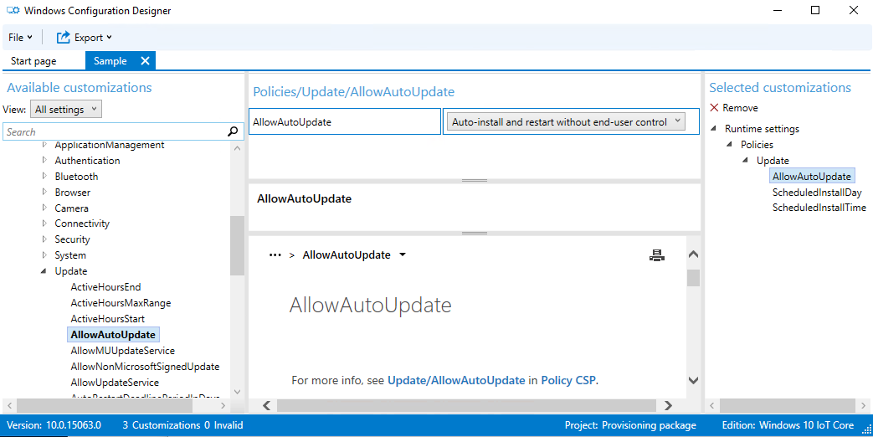Open the View All settings dropdown
The width and height of the screenshot is (873, 437).
coord(66,110)
